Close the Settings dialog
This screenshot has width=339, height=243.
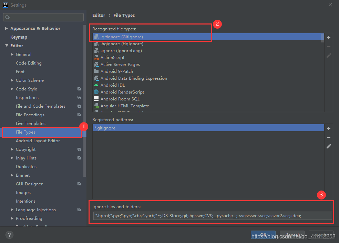pyautogui.click(x=330, y=5)
